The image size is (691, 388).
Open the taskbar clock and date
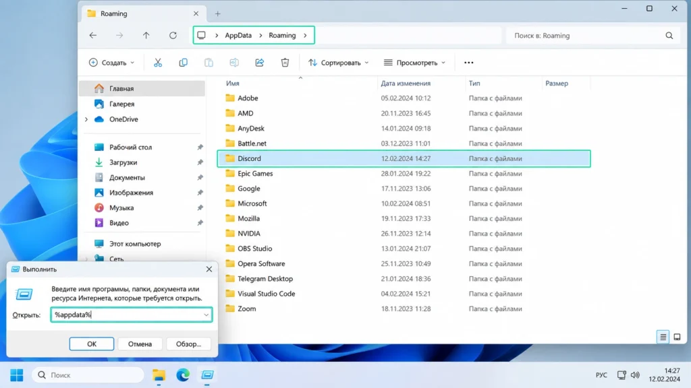tap(665, 375)
